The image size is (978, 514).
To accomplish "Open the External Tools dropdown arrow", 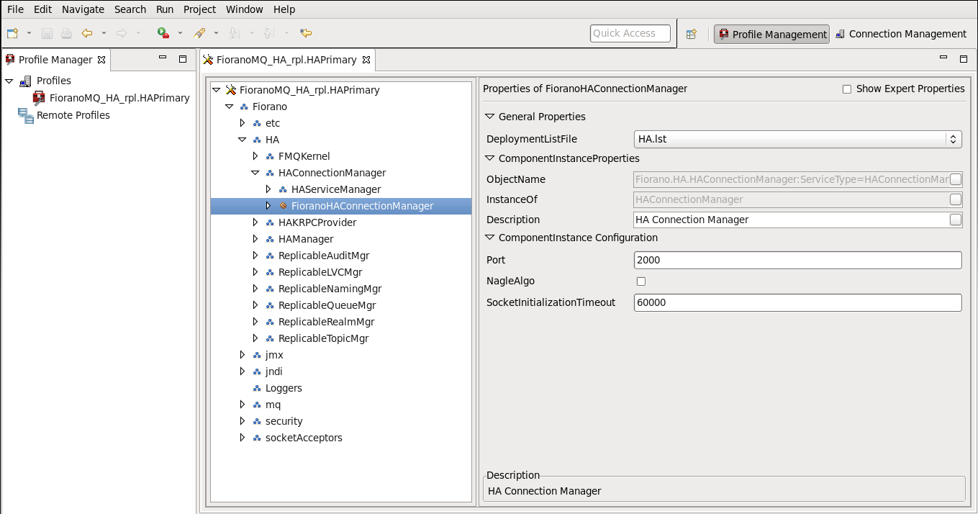I will tap(216, 33).
